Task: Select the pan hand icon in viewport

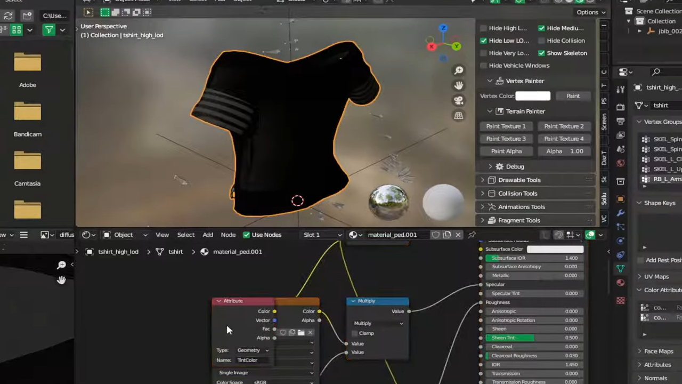Action: [458, 85]
